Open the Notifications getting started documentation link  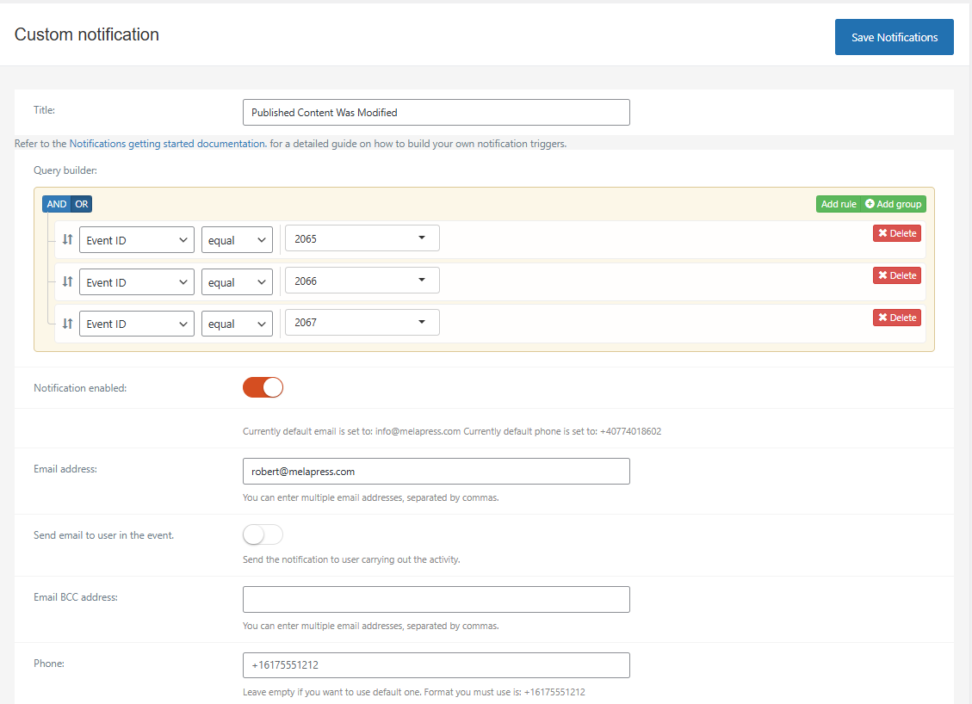[x=168, y=144]
